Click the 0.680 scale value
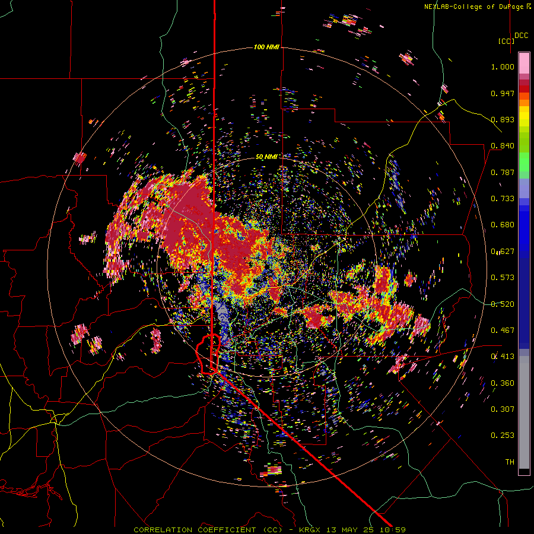 tap(503, 225)
